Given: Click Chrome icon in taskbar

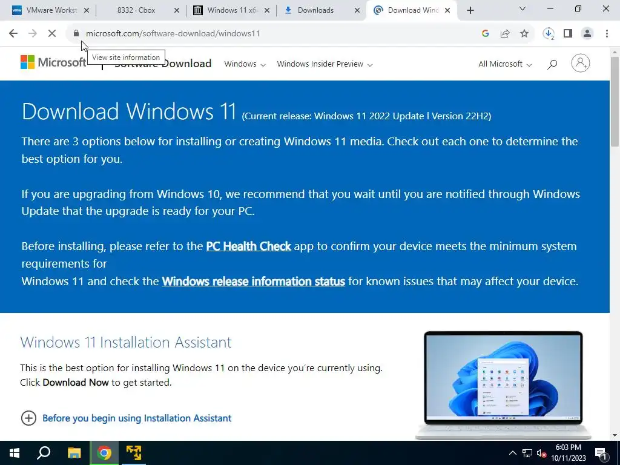Looking at the screenshot, I should pos(104,453).
